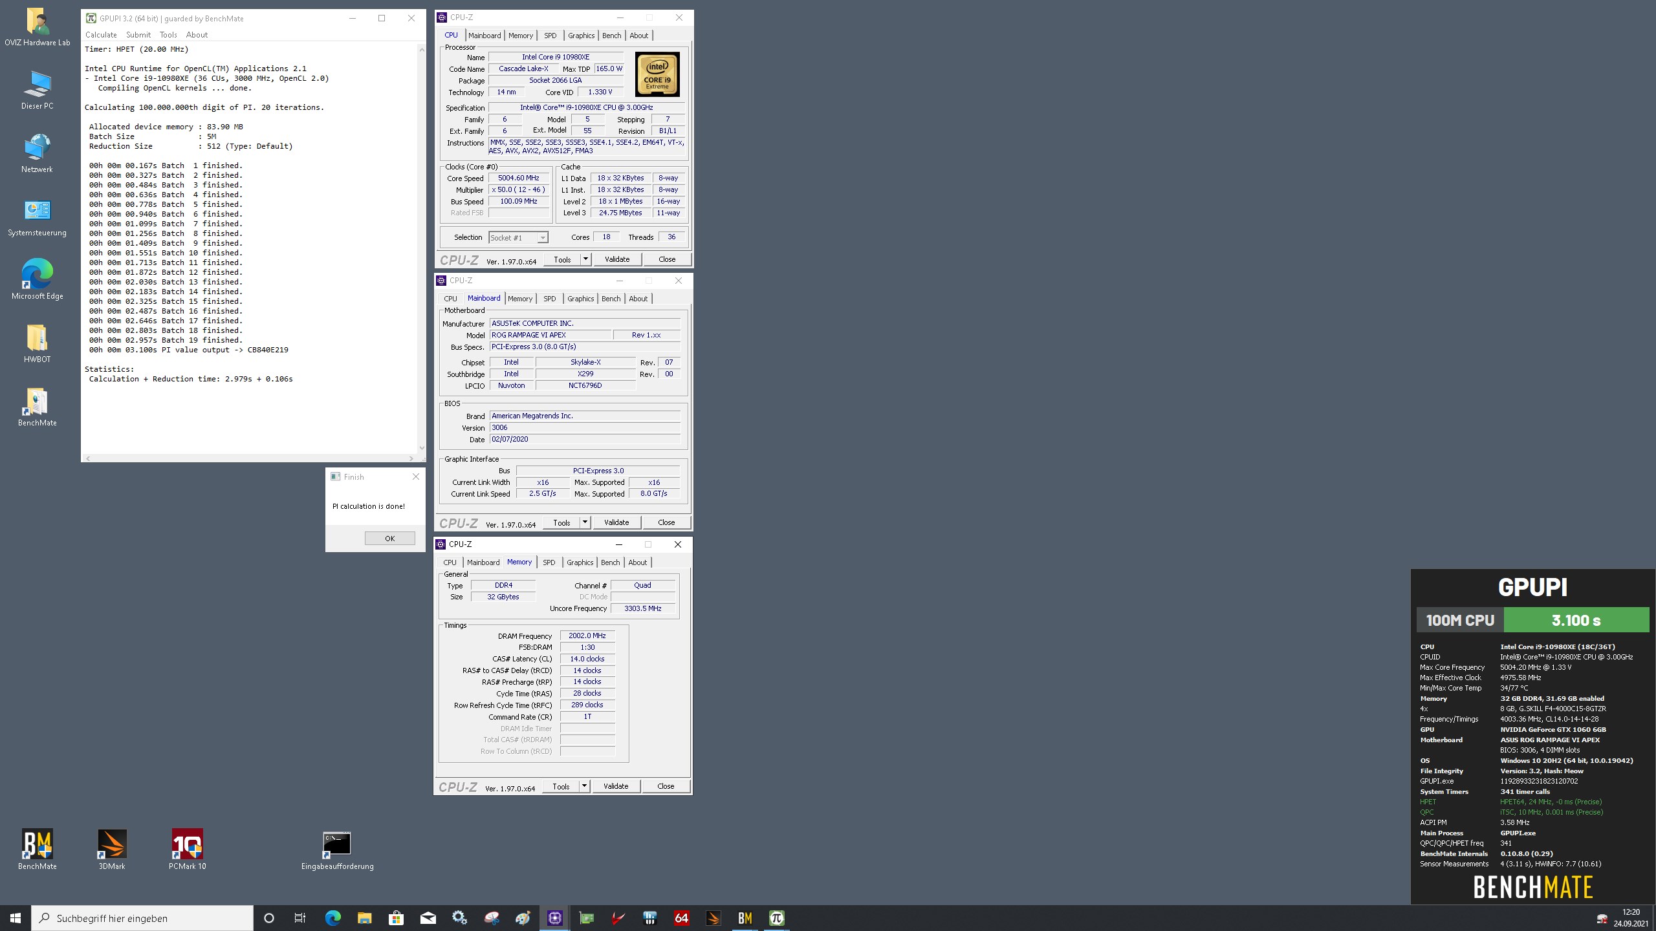Select Mainboard tab in bottom CPU-Z window

point(483,562)
